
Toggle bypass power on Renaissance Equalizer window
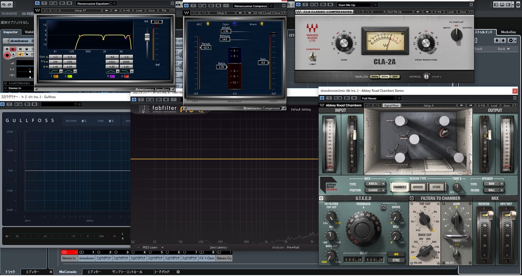(x=38, y=3)
